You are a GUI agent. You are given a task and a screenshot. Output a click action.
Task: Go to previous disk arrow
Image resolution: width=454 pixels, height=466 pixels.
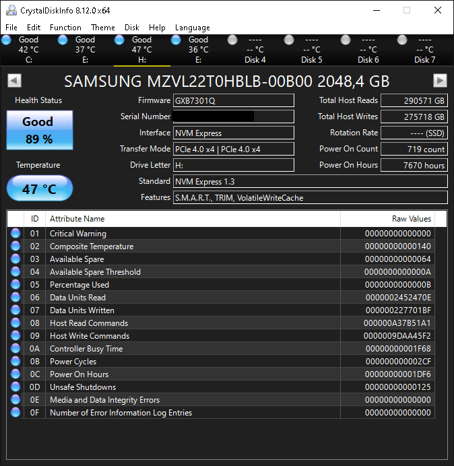click(14, 80)
